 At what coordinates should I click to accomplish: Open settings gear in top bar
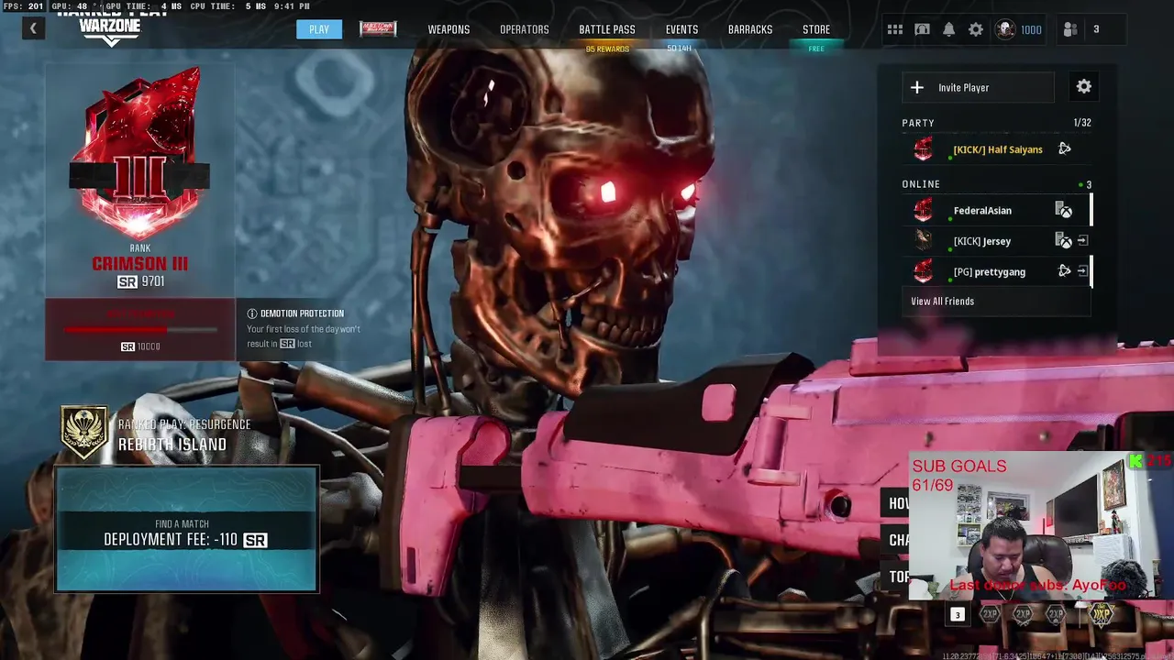976,29
